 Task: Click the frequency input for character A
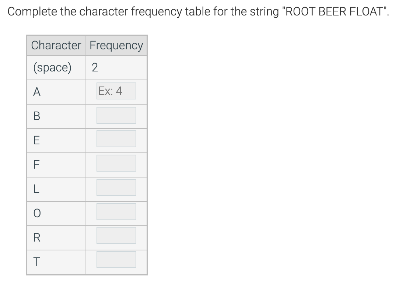coord(116,91)
